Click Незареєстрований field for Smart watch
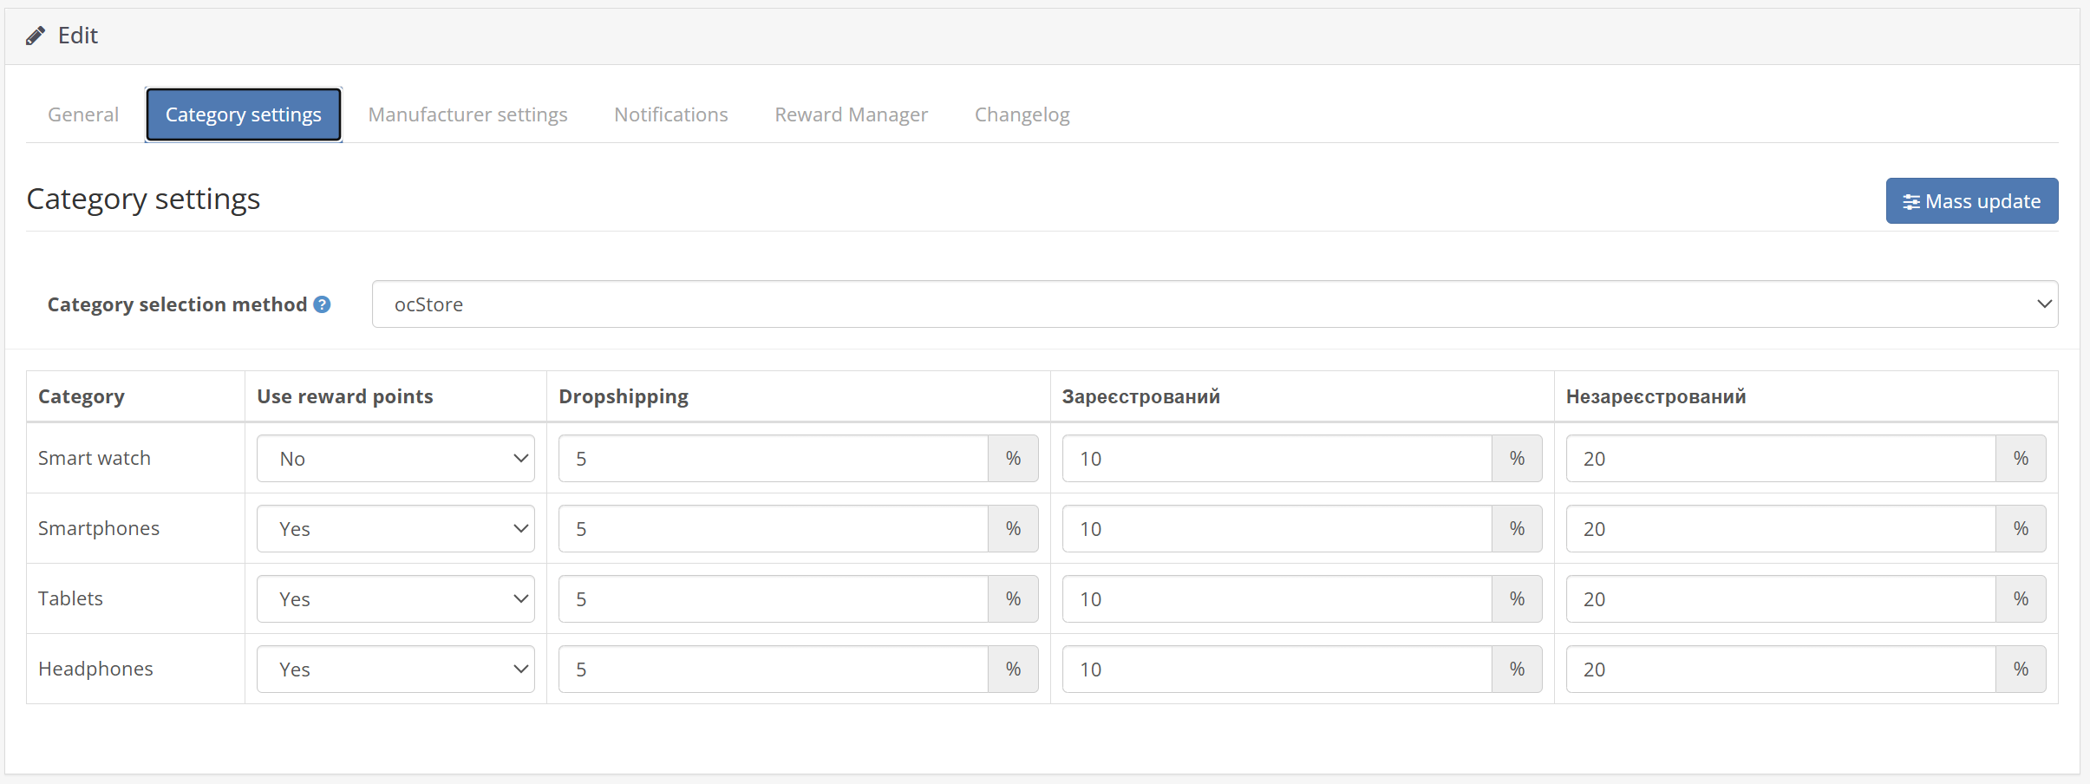Viewport: 2090px width, 784px height. [1781, 459]
